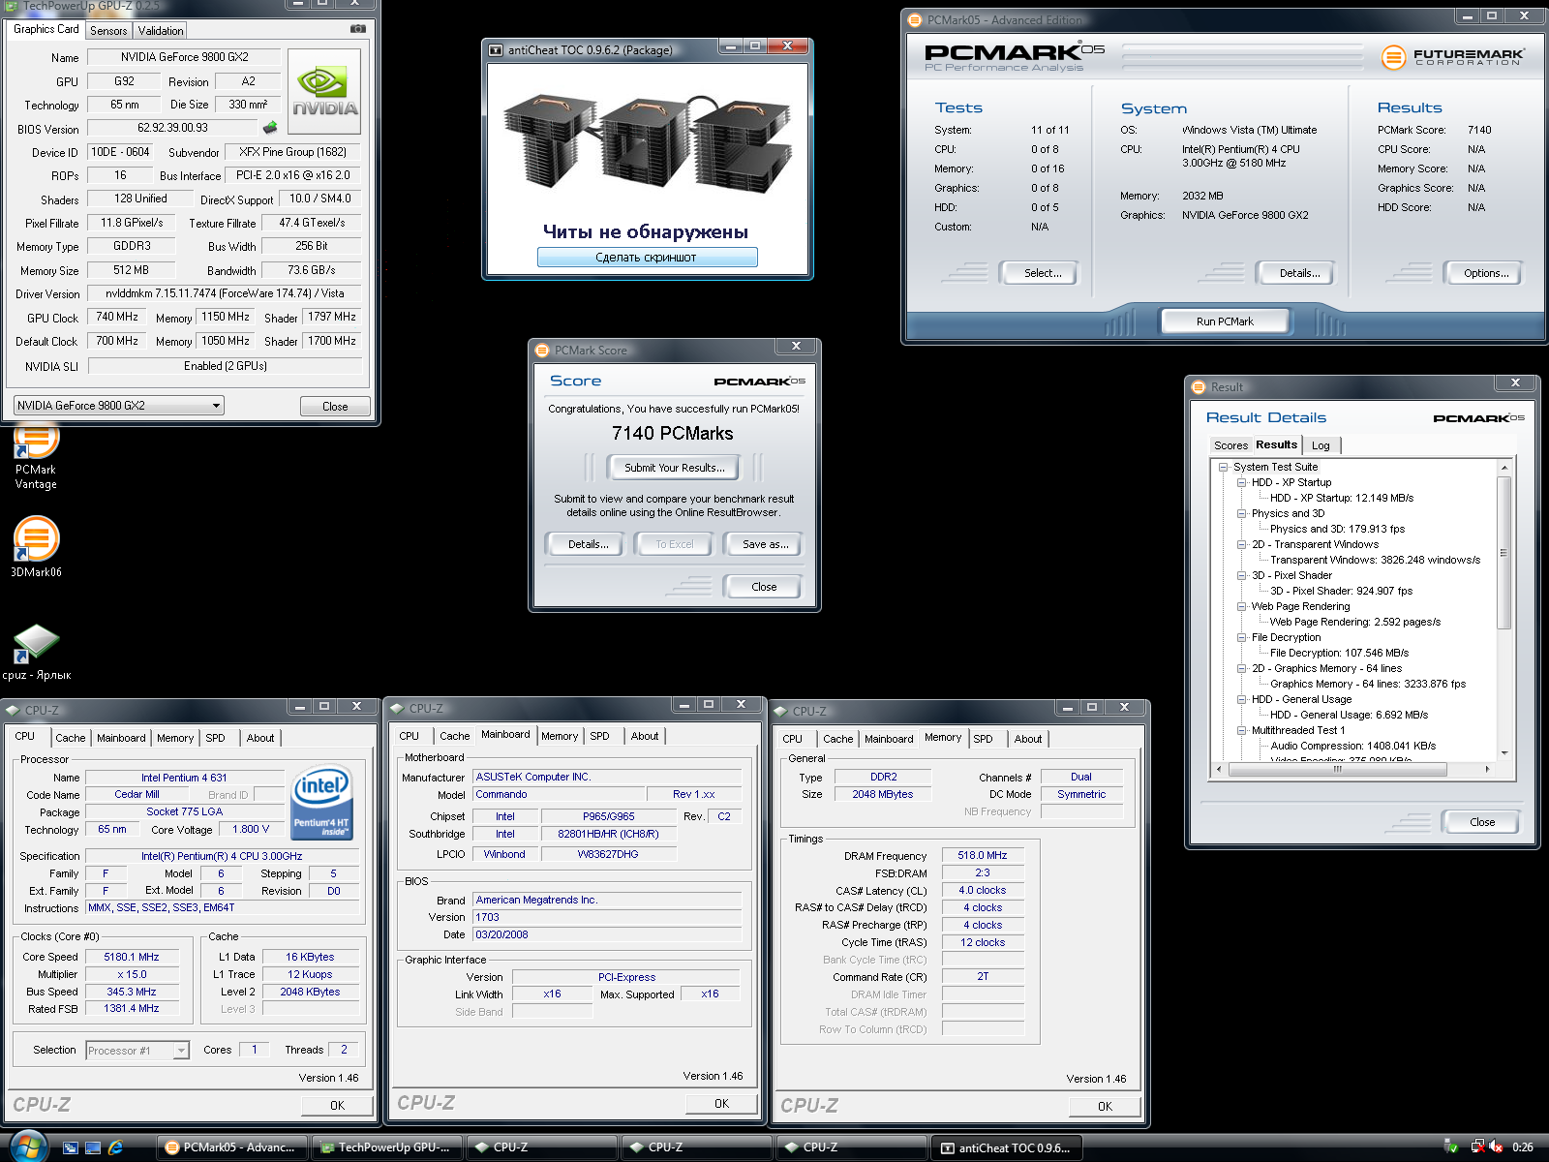Click Save as... in PCMark Score dialog
The image size is (1549, 1162).
(x=765, y=544)
